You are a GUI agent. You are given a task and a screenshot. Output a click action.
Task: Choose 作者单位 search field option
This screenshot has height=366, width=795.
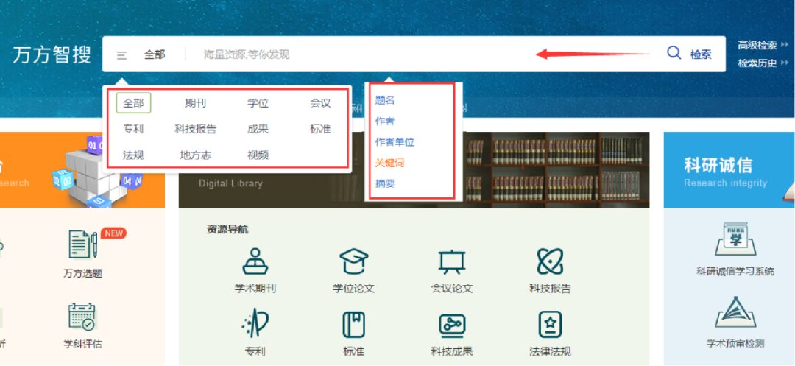point(395,142)
